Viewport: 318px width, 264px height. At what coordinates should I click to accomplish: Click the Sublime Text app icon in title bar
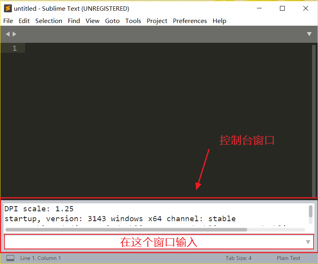[8, 8]
